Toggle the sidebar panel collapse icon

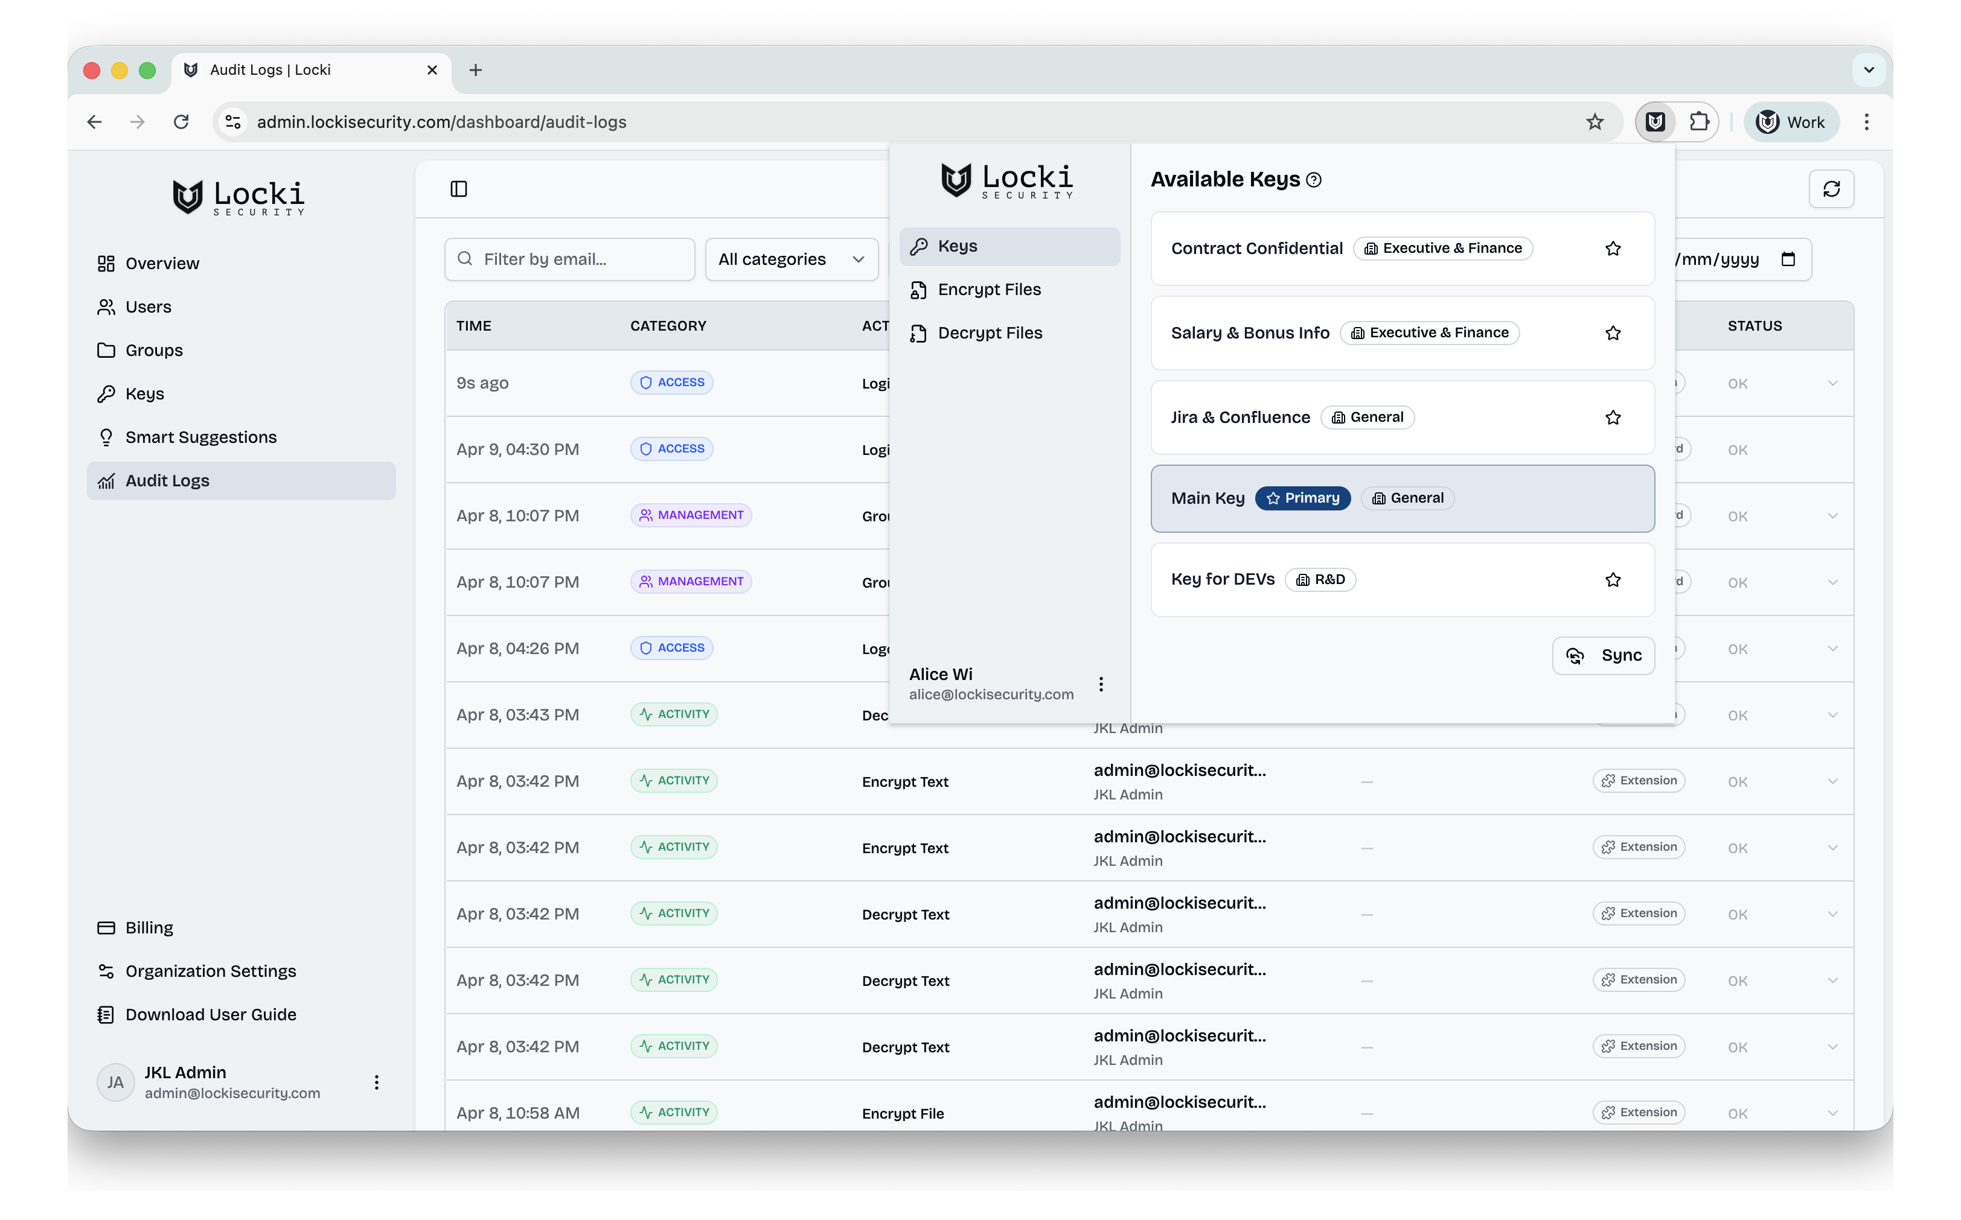coord(459,189)
